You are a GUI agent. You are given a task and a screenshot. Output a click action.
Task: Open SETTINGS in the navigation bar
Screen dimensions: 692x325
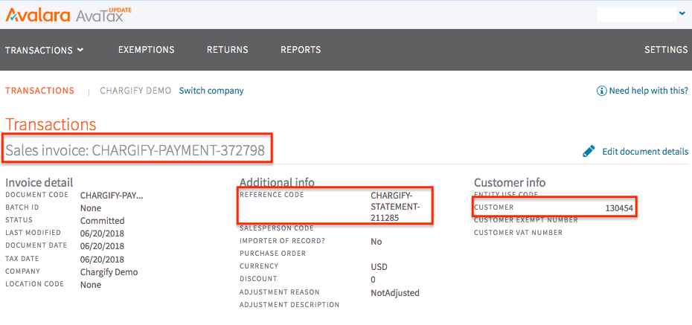(666, 50)
